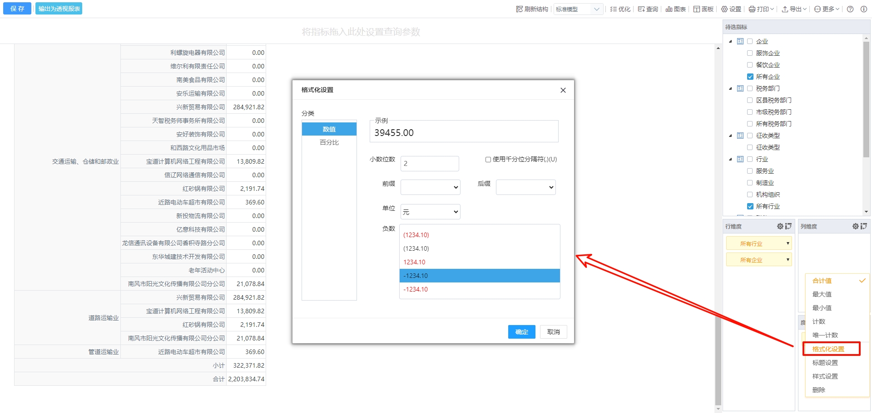Open the 前缀 prefix dropdown
This screenshot has width=872, height=413.
point(431,187)
